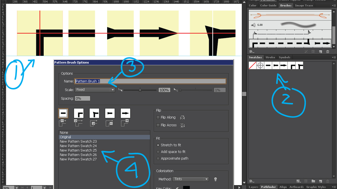The width and height of the screenshot is (337, 189).
Task: Open the Swatches panel flyout menu
Action: 334,57
